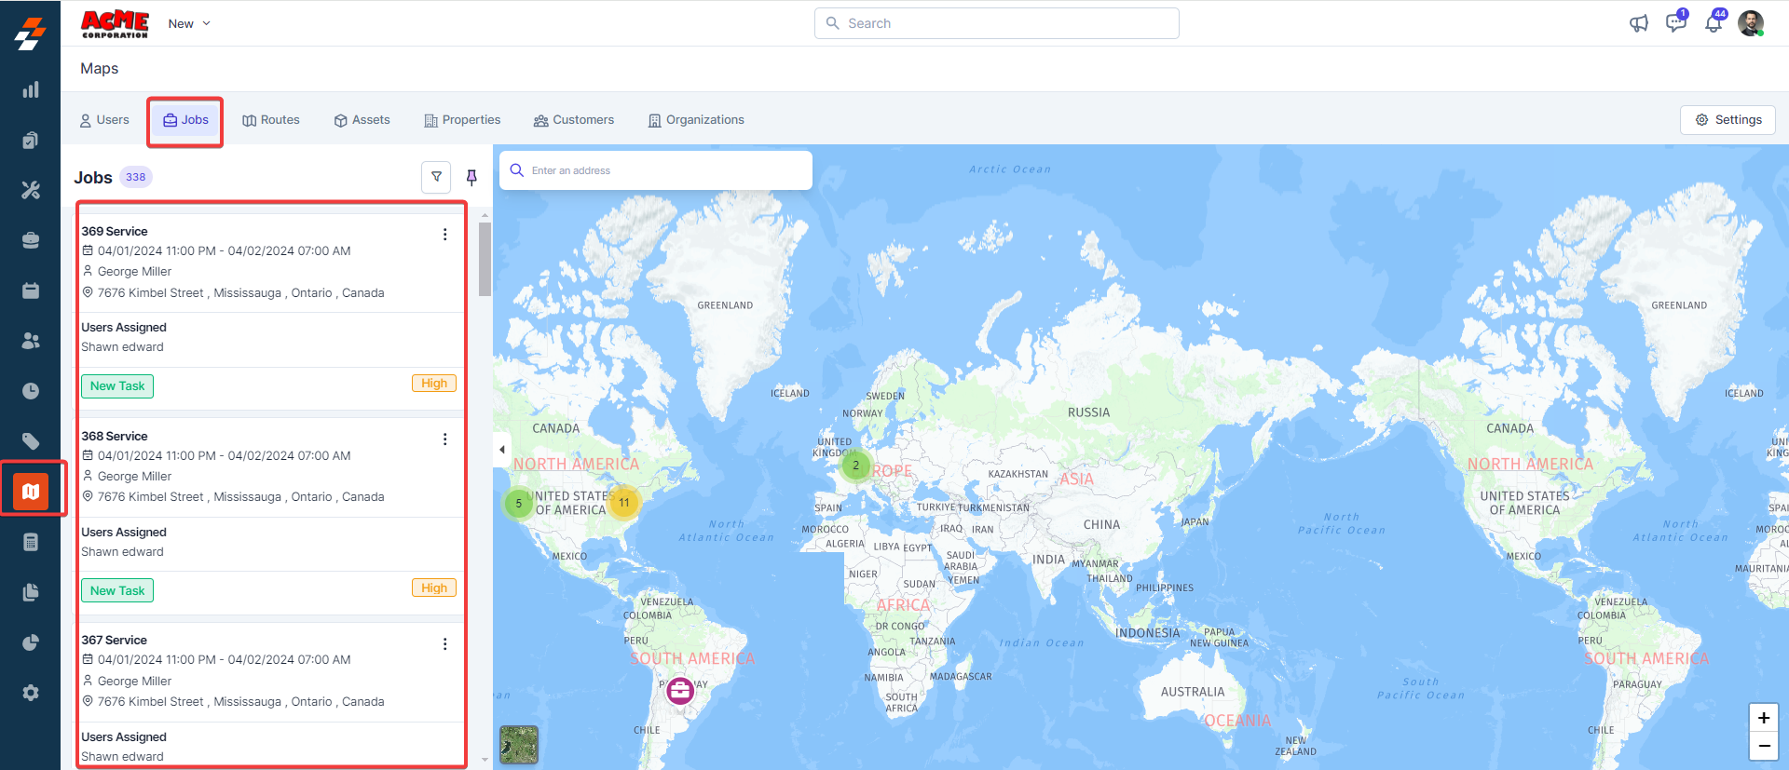Focus the top Search field

(997, 23)
